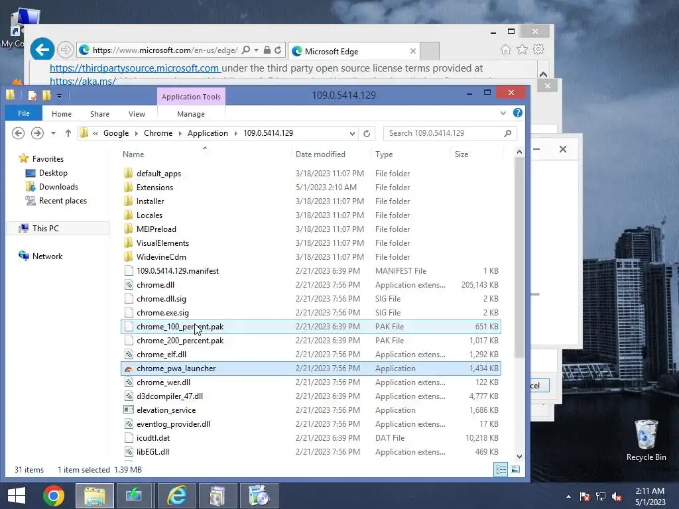Open recent locations dropdown arrow
The height and width of the screenshot is (509, 679).
tap(53, 133)
